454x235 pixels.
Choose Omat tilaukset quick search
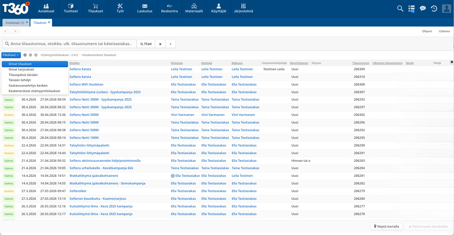(35, 64)
